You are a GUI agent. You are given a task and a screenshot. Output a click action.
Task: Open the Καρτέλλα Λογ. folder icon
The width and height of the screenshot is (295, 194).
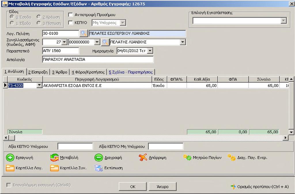(x=10, y=168)
